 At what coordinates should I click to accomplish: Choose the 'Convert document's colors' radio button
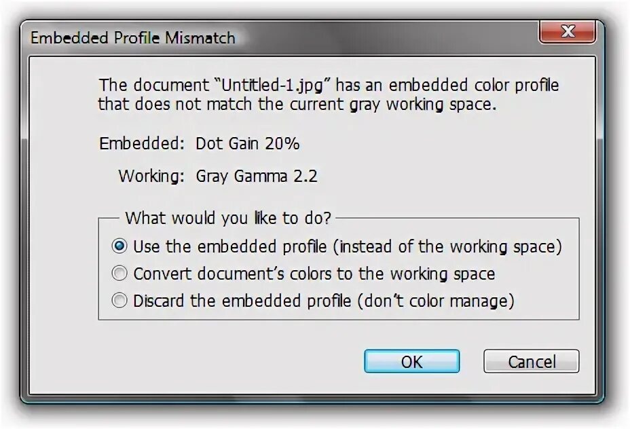pos(119,274)
